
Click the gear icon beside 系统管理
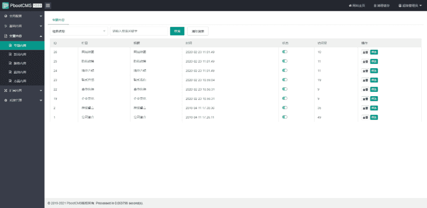pyautogui.click(x=6, y=100)
